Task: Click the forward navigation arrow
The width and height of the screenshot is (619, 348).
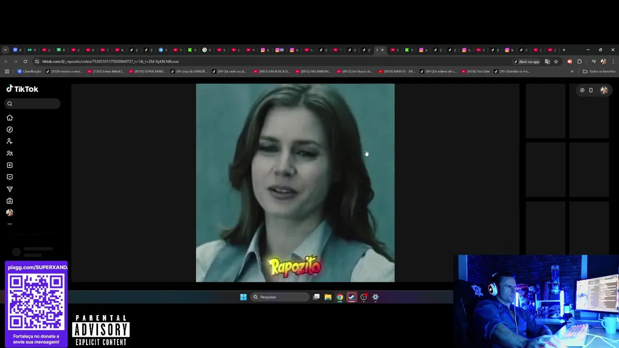Action: pos(15,61)
